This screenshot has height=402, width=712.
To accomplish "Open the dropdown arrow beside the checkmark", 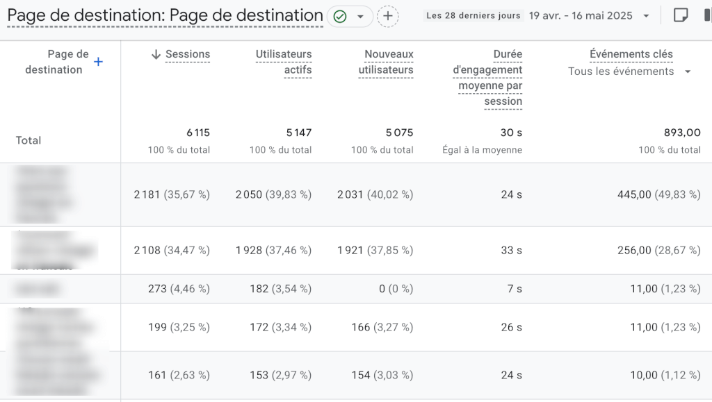I will coord(361,17).
